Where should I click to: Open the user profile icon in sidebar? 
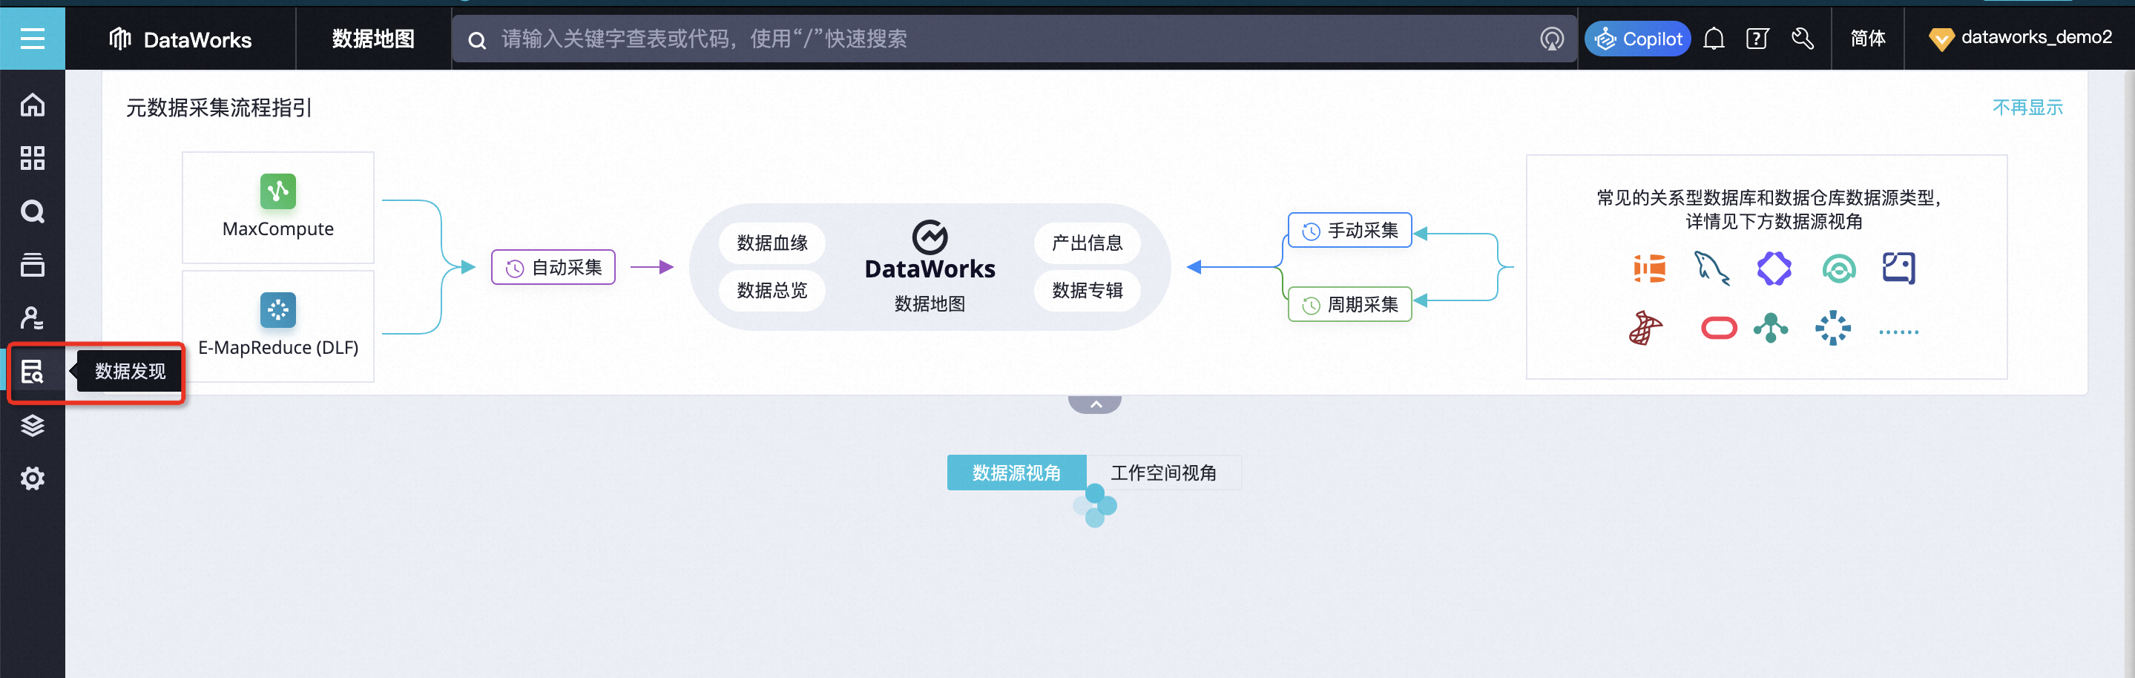click(x=33, y=317)
